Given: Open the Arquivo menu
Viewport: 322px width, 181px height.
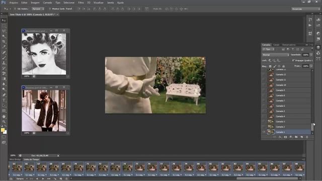Looking at the screenshot, I should click(14, 3).
